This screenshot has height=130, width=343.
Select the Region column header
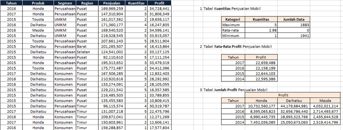point(87,3)
